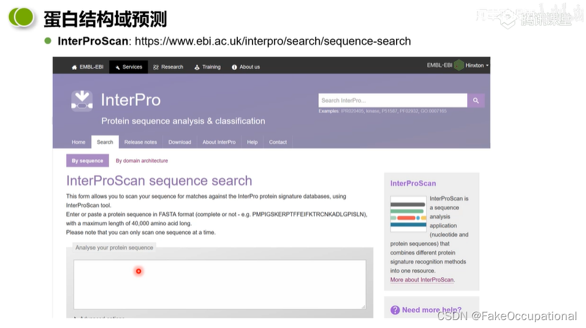This screenshot has height=328, width=586.
Task: Click the InterPro logo icon
Action: (82, 101)
